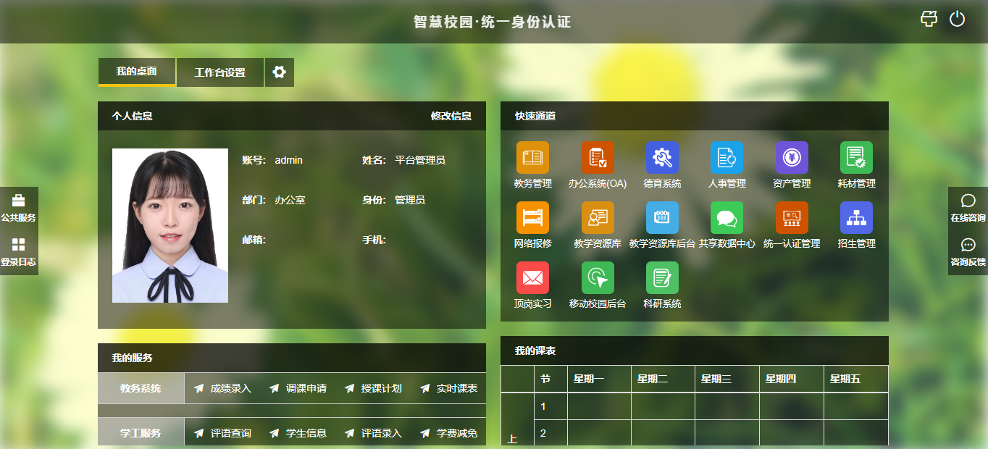Open 网络报修 from the quick channel

532,217
